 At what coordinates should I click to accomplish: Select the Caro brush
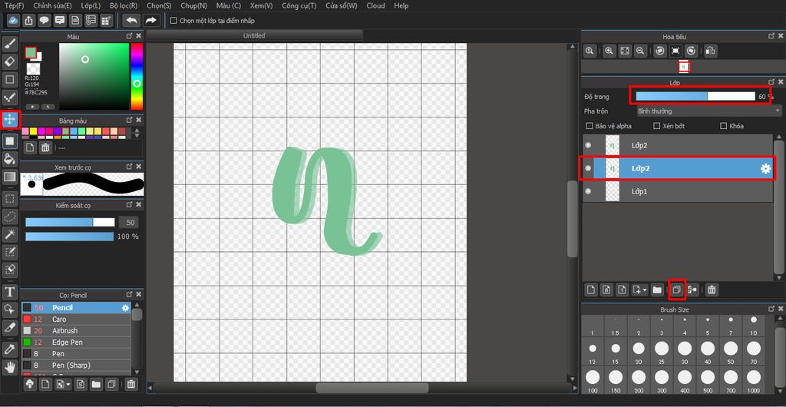click(x=76, y=319)
